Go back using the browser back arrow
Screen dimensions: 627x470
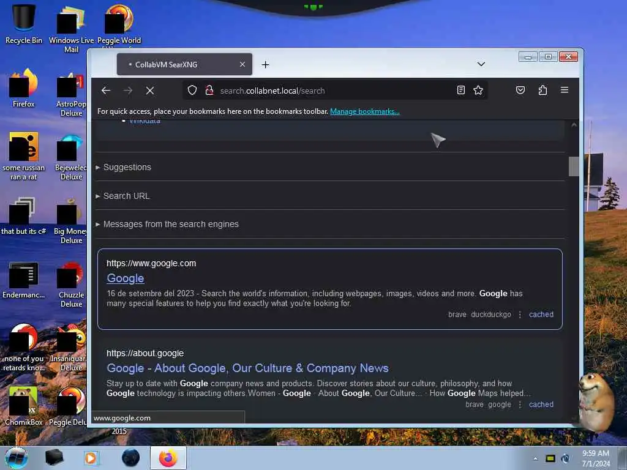click(x=106, y=91)
